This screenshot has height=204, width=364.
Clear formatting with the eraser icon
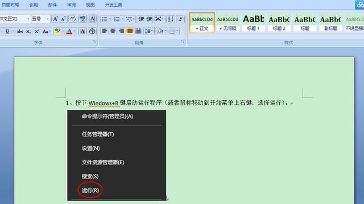point(73,19)
